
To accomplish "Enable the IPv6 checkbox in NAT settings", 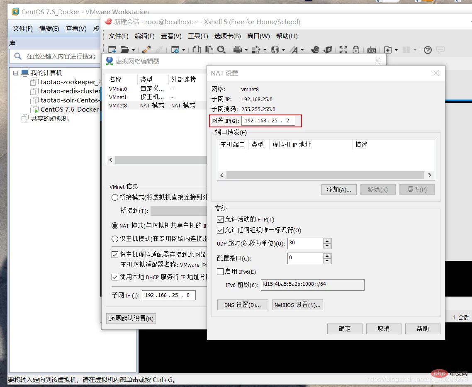I will (x=220, y=272).
